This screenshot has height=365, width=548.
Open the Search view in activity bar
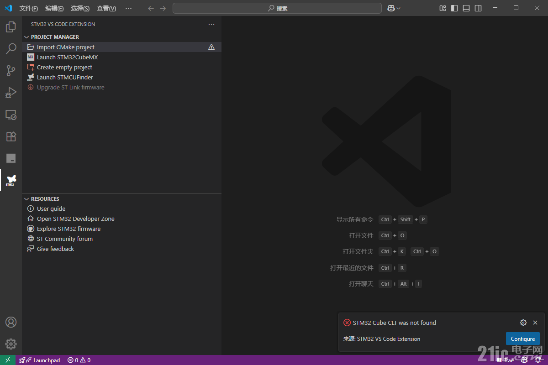pyautogui.click(x=11, y=49)
